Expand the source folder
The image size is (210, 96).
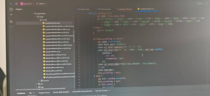[39, 81]
